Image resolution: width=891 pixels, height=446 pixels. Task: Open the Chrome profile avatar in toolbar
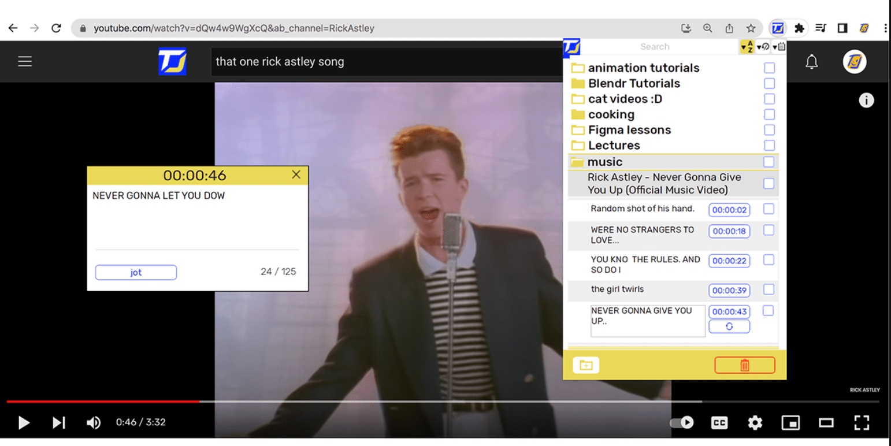tap(864, 28)
